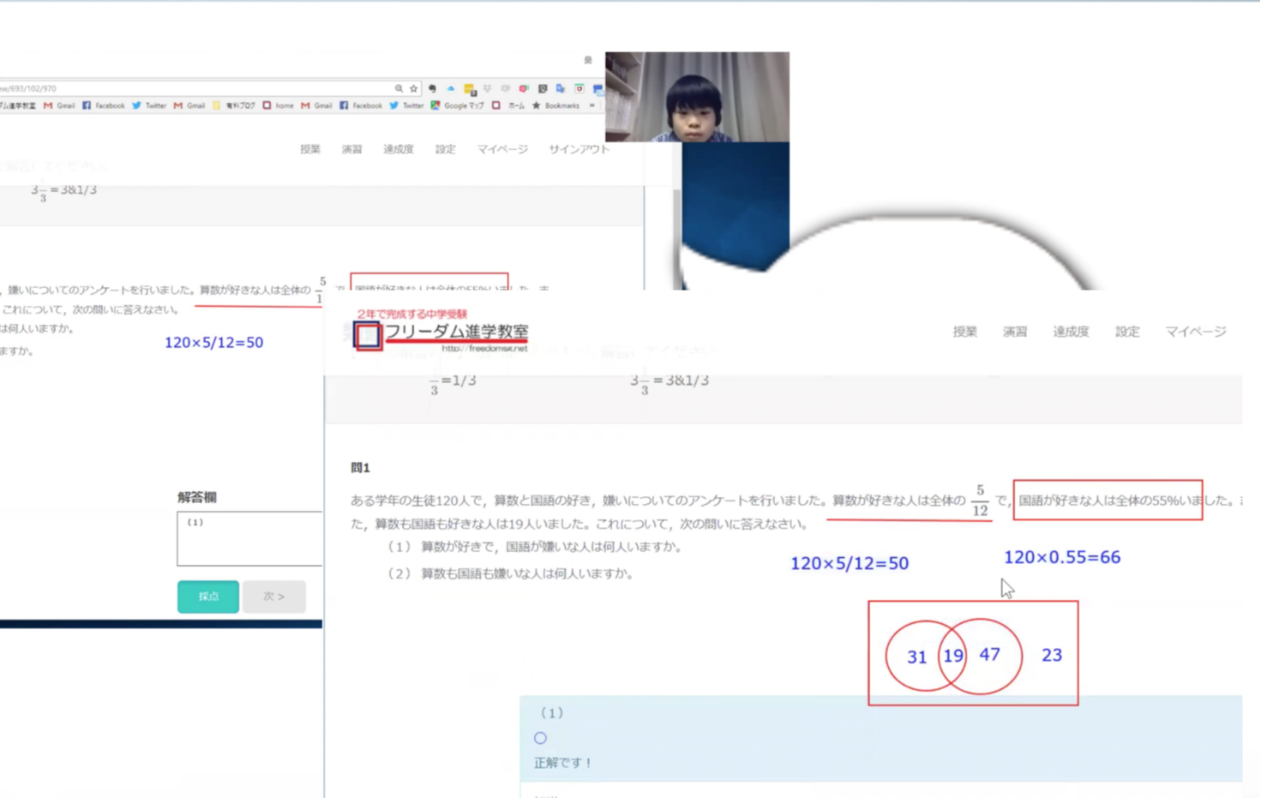Click '120×0.55=66' text
Image resolution: width=1261 pixels, height=798 pixels.
click(1062, 557)
